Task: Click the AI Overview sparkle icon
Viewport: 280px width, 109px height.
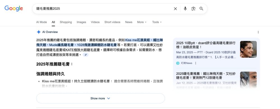Action: [39, 32]
